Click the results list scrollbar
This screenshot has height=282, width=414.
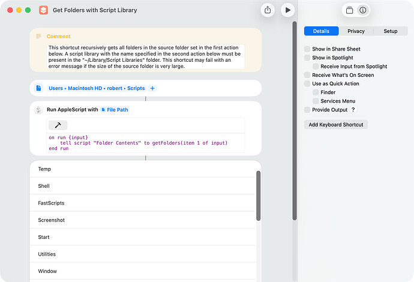click(x=258, y=196)
